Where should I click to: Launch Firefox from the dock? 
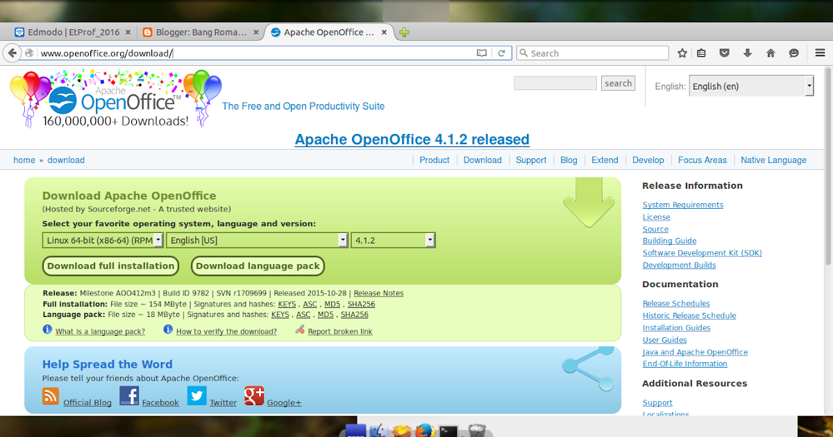424,431
